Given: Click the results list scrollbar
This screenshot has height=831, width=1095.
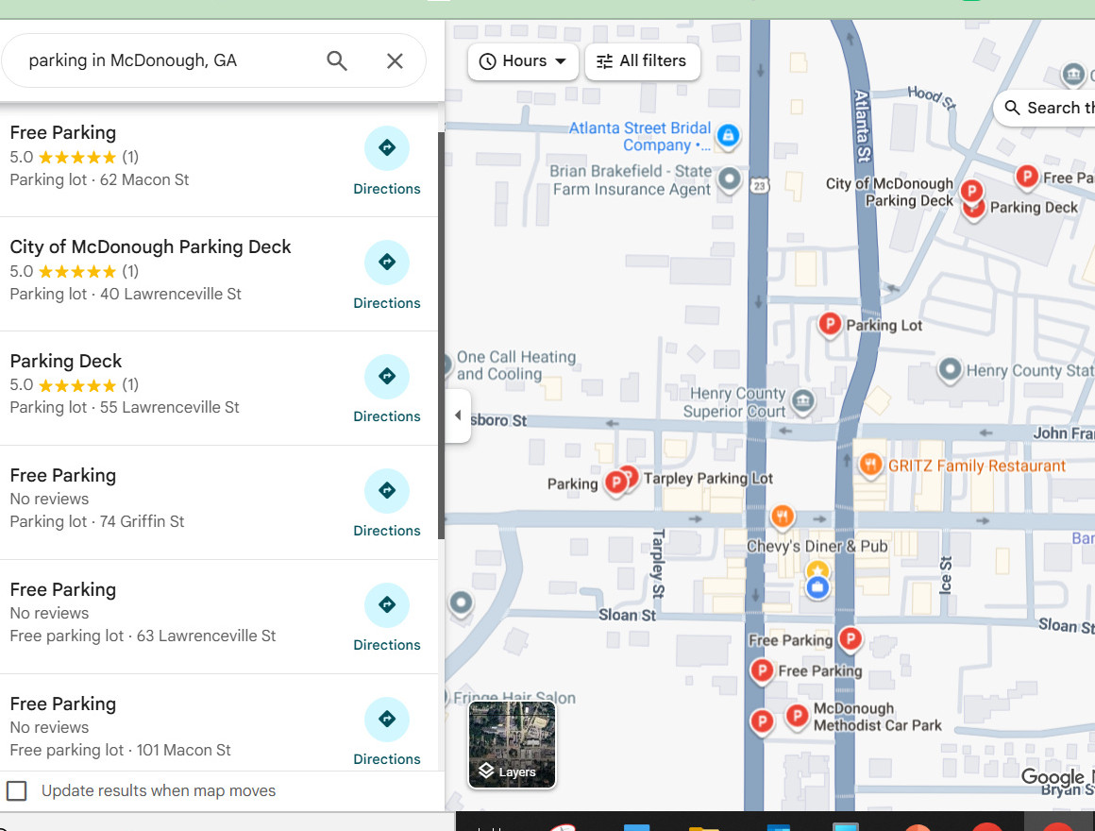Looking at the screenshot, I should 441,331.
